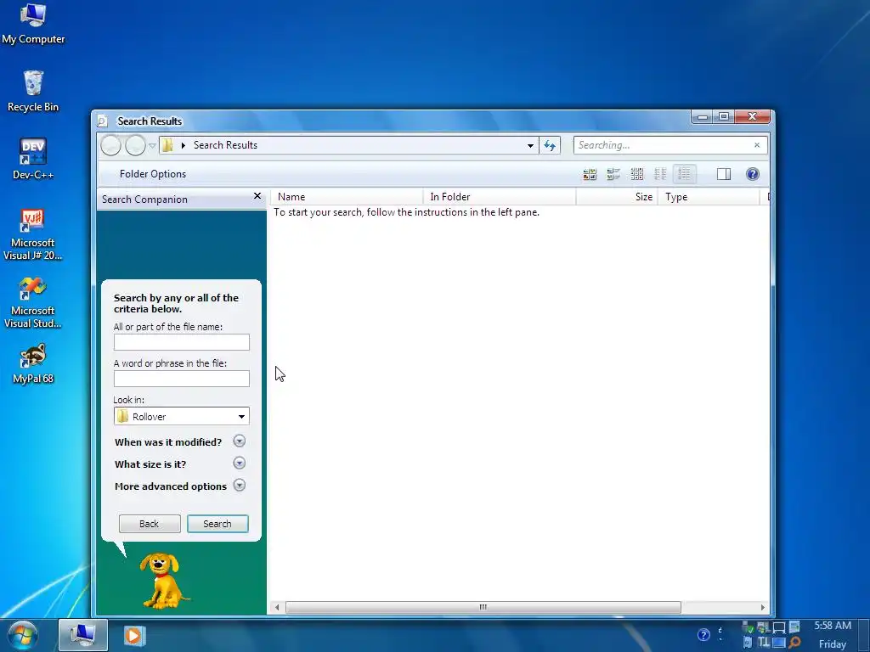The width and height of the screenshot is (870, 652).
Task: Select the Dev-C++ desktop shortcut
Action: click(x=33, y=160)
